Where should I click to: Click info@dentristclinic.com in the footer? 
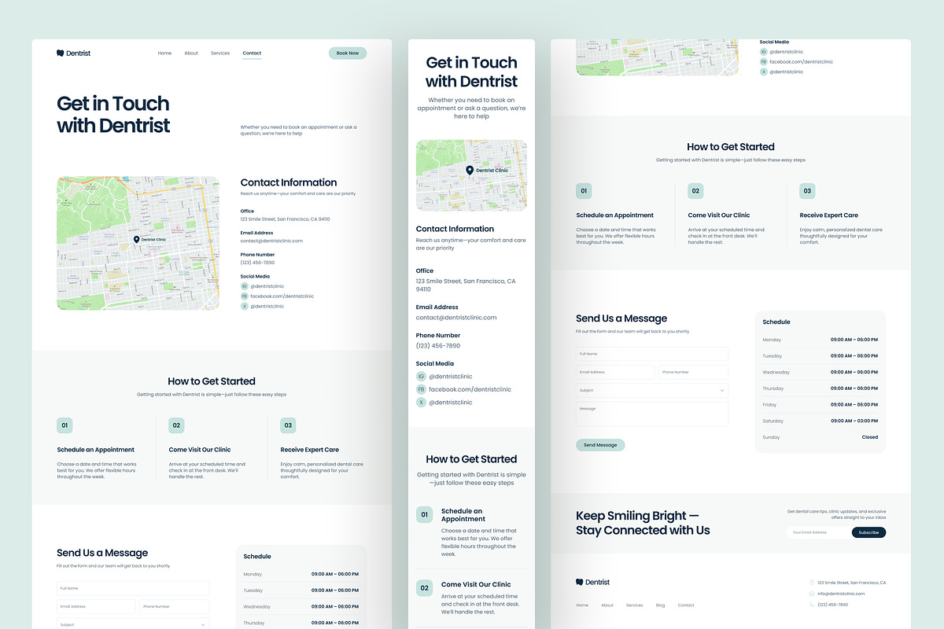tap(841, 594)
